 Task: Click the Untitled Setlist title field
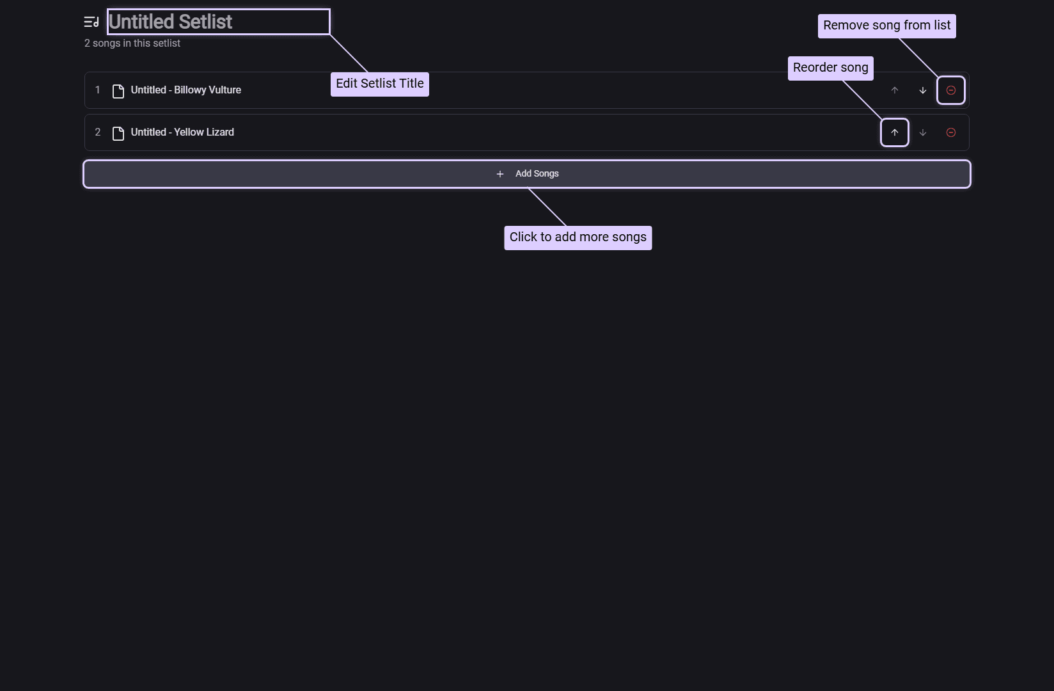[x=218, y=22]
